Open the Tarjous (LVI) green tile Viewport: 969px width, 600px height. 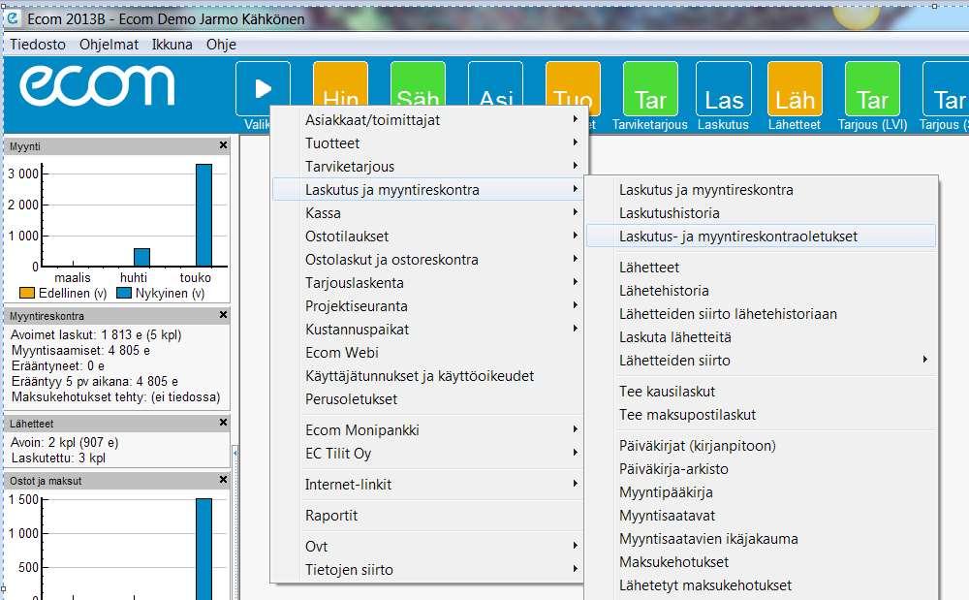tap(873, 88)
